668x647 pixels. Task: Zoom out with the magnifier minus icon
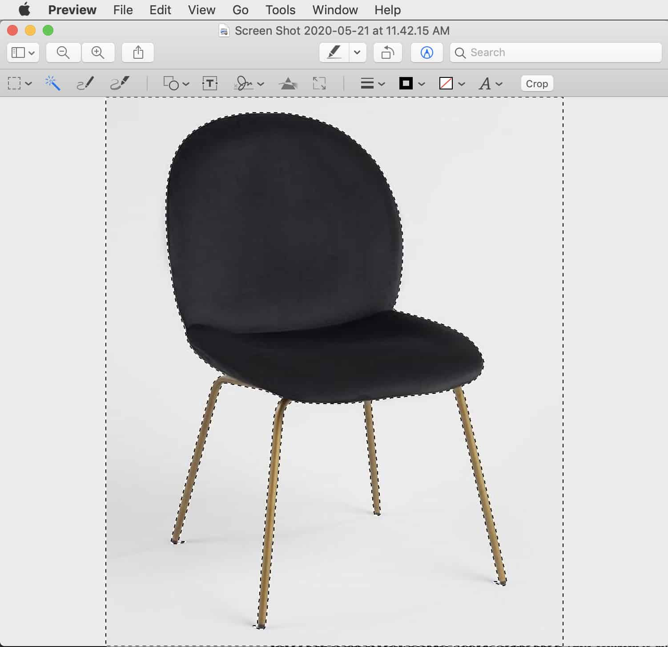click(63, 53)
